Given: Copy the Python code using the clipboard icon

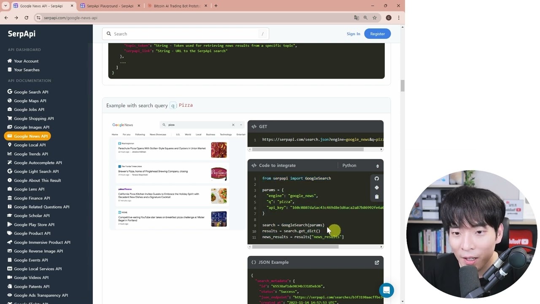Looking at the screenshot, I should coord(377,196).
